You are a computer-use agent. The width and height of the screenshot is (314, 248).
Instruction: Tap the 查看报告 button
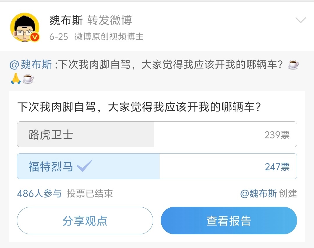(x=229, y=221)
